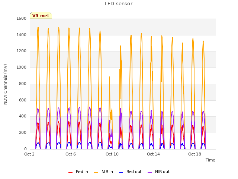Toggle the Red in legend entry
This screenshot has width=238, height=179.
(x=78, y=172)
